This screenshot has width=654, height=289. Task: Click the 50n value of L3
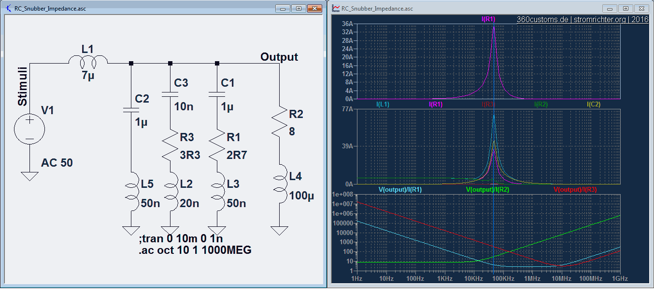click(x=237, y=203)
